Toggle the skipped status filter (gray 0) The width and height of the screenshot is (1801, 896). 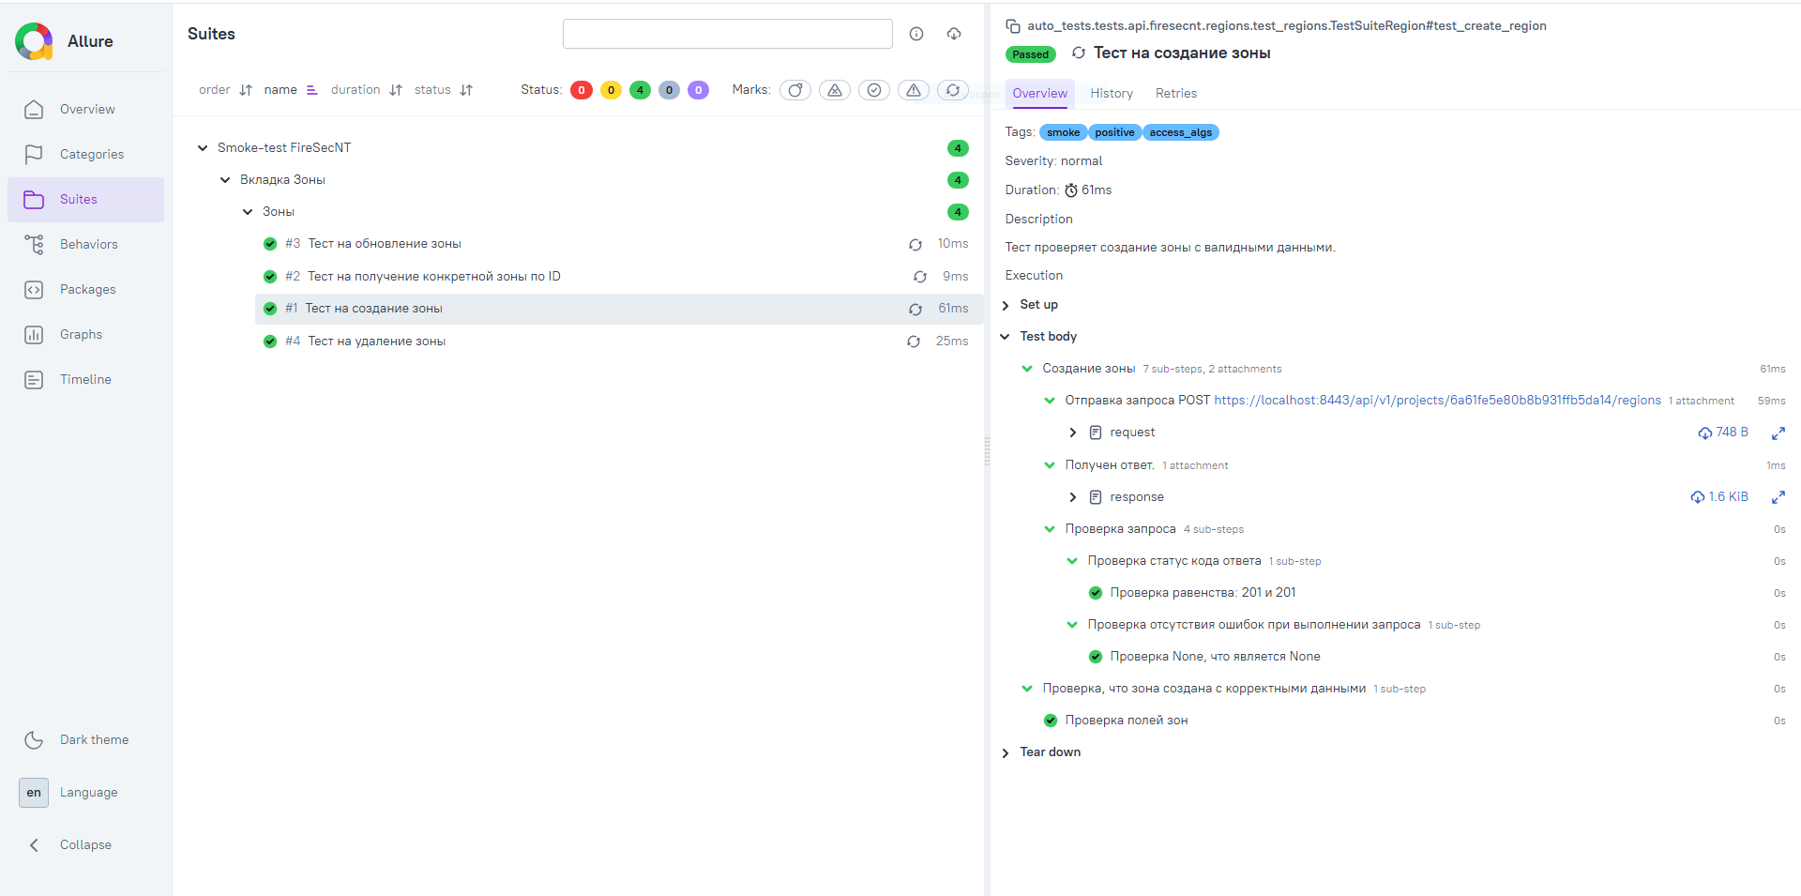point(669,90)
